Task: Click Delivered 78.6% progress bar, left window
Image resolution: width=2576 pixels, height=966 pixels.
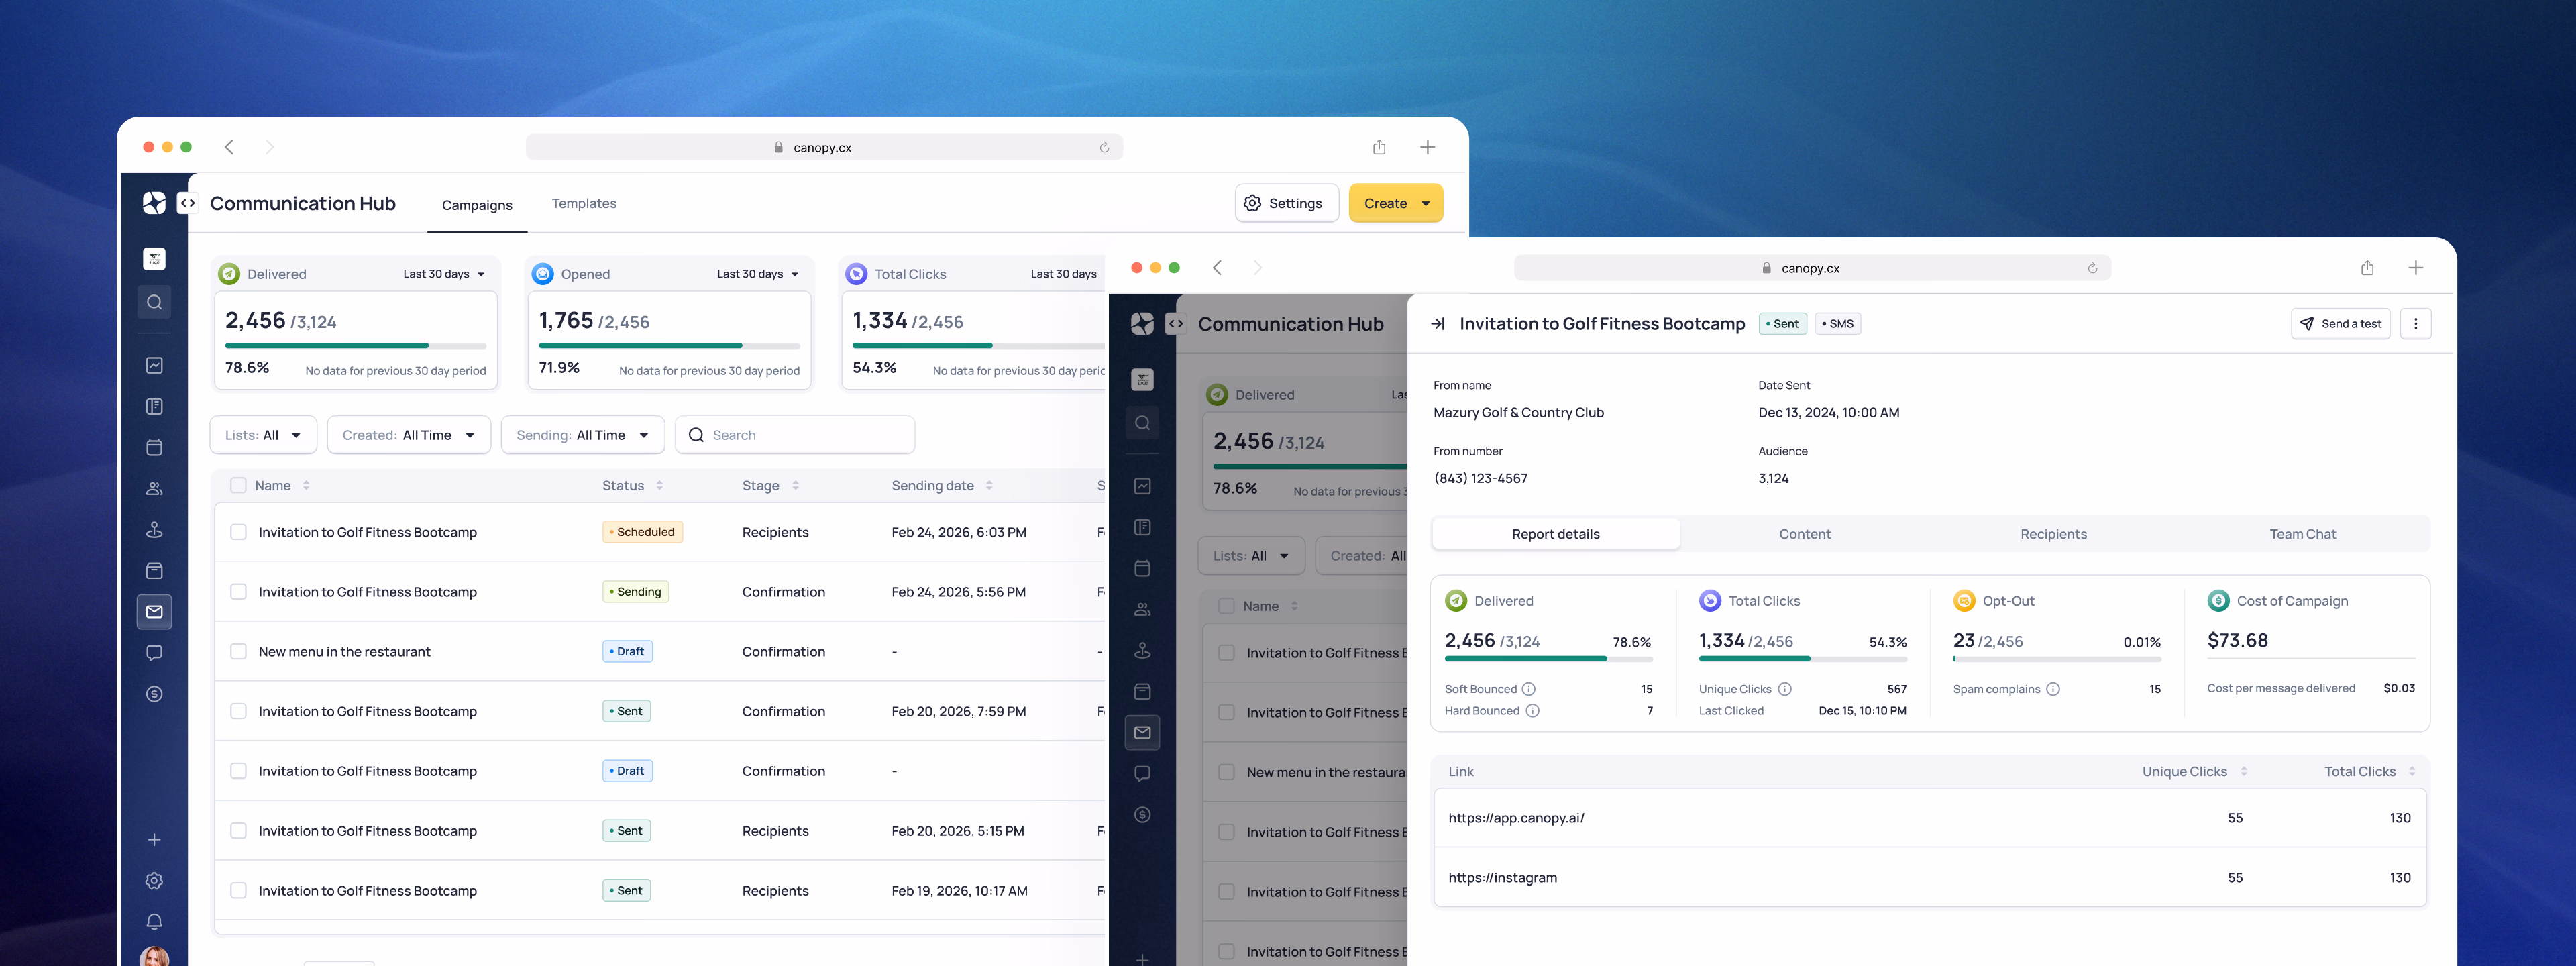Action: (x=355, y=346)
